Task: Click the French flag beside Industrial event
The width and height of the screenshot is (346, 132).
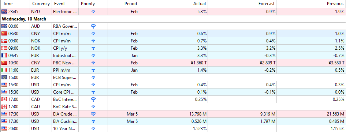Action: 4,56
